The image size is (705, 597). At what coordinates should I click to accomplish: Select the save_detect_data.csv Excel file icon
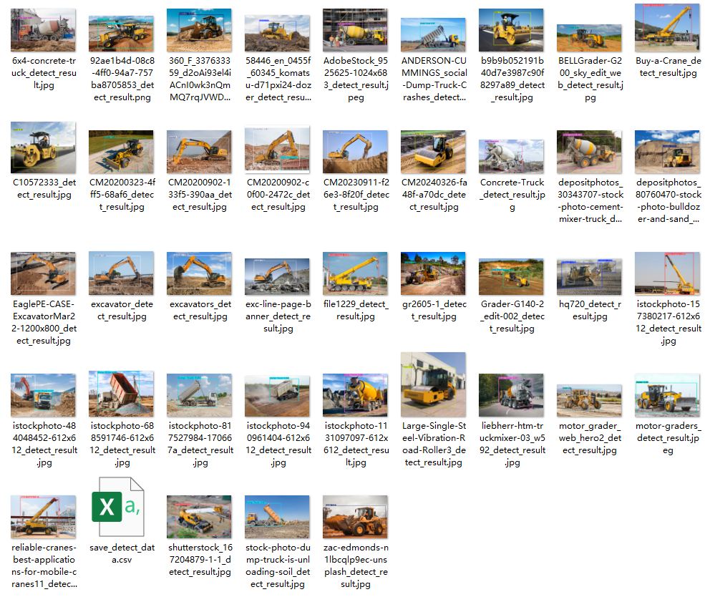click(x=118, y=507)
